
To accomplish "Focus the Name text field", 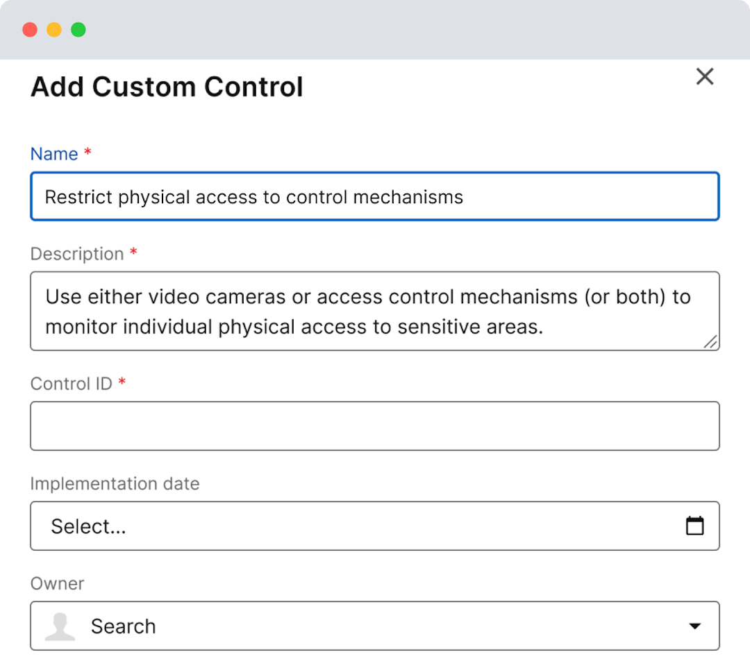I will pyautogui.click(x=375, y=197).
